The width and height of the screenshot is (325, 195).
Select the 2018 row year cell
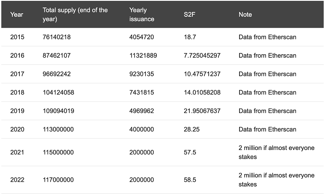[x=17, y=92]
